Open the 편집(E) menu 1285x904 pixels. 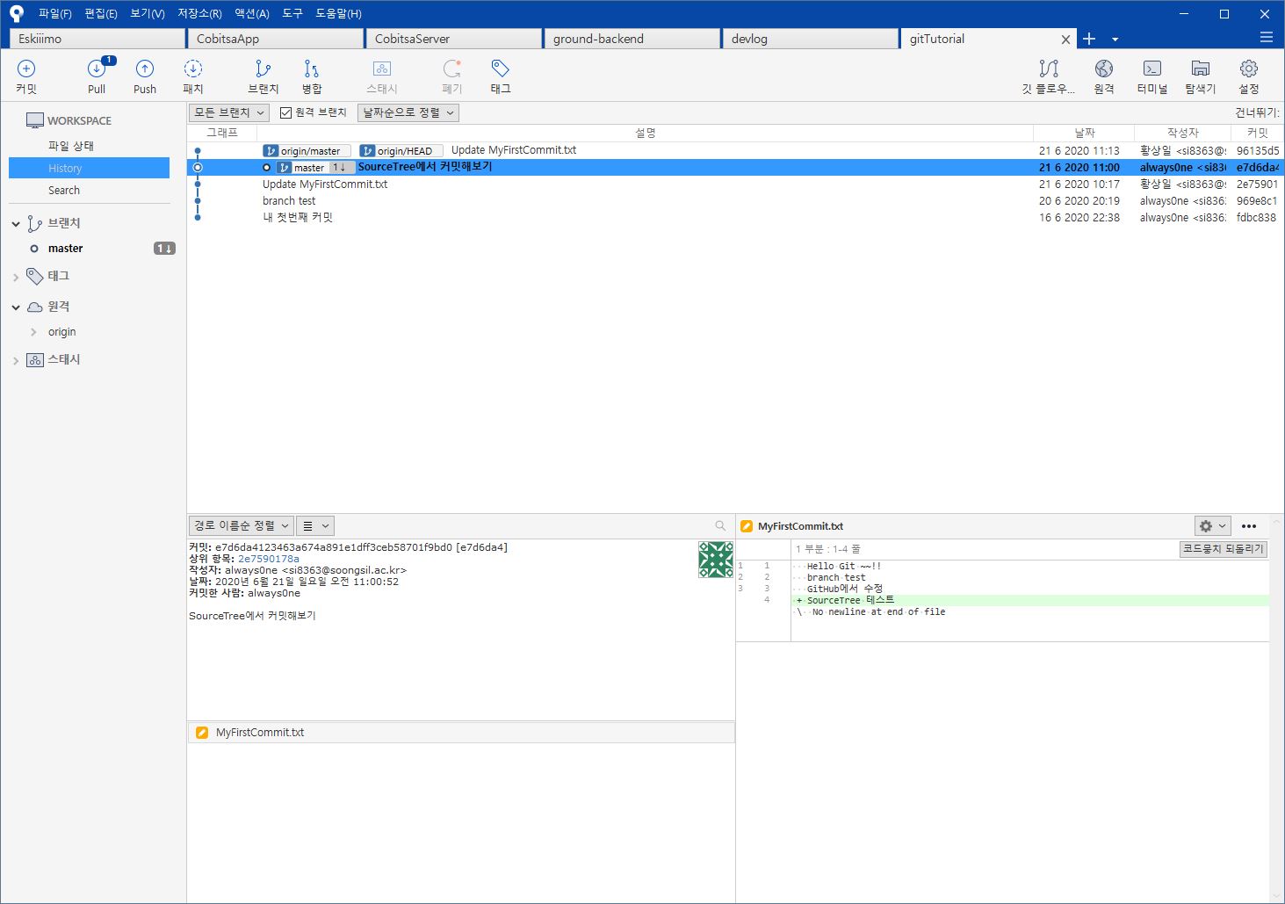(101, 13)
